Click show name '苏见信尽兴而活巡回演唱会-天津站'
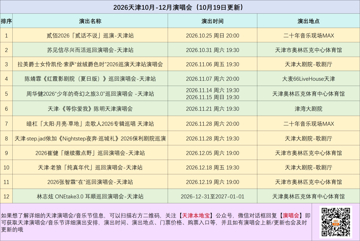Screen dimensions: 360x241 click(x=90, y=50)
